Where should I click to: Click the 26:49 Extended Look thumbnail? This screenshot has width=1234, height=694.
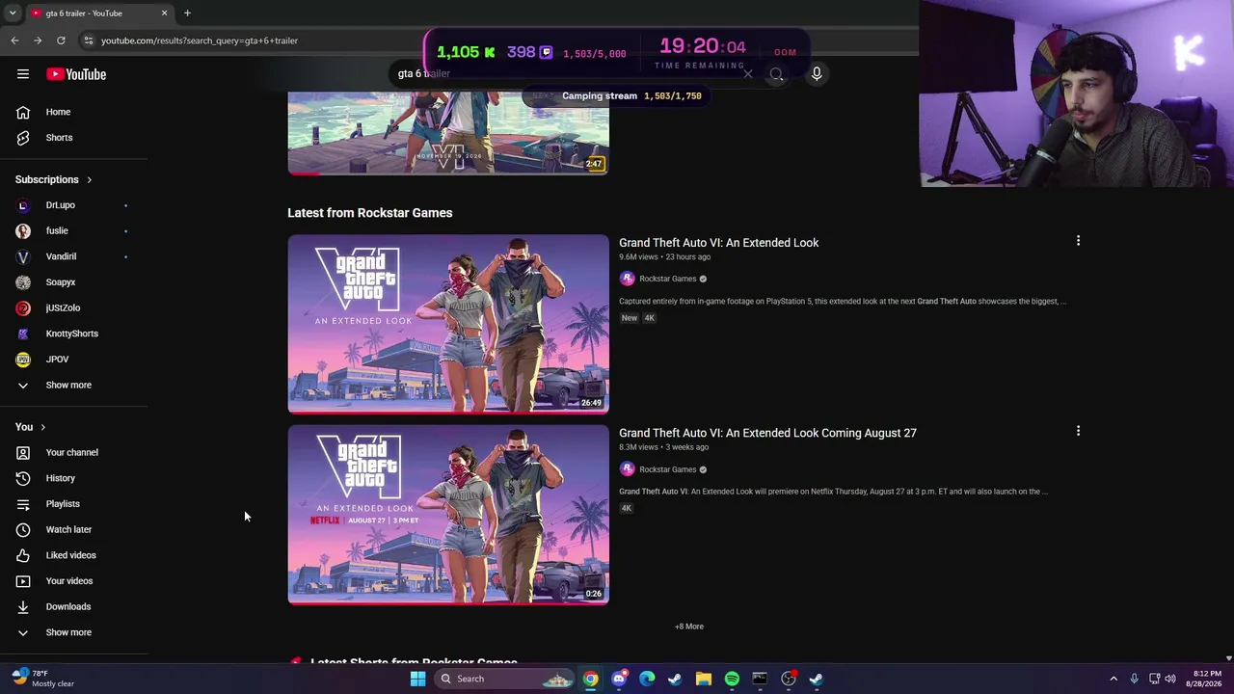(x=448, y=324)
